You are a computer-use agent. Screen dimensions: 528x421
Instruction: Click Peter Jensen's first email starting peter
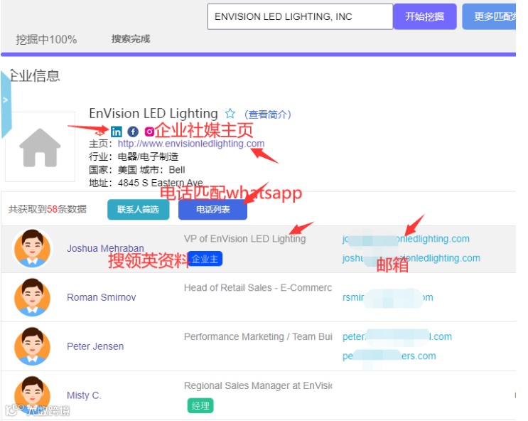[397, 336]
